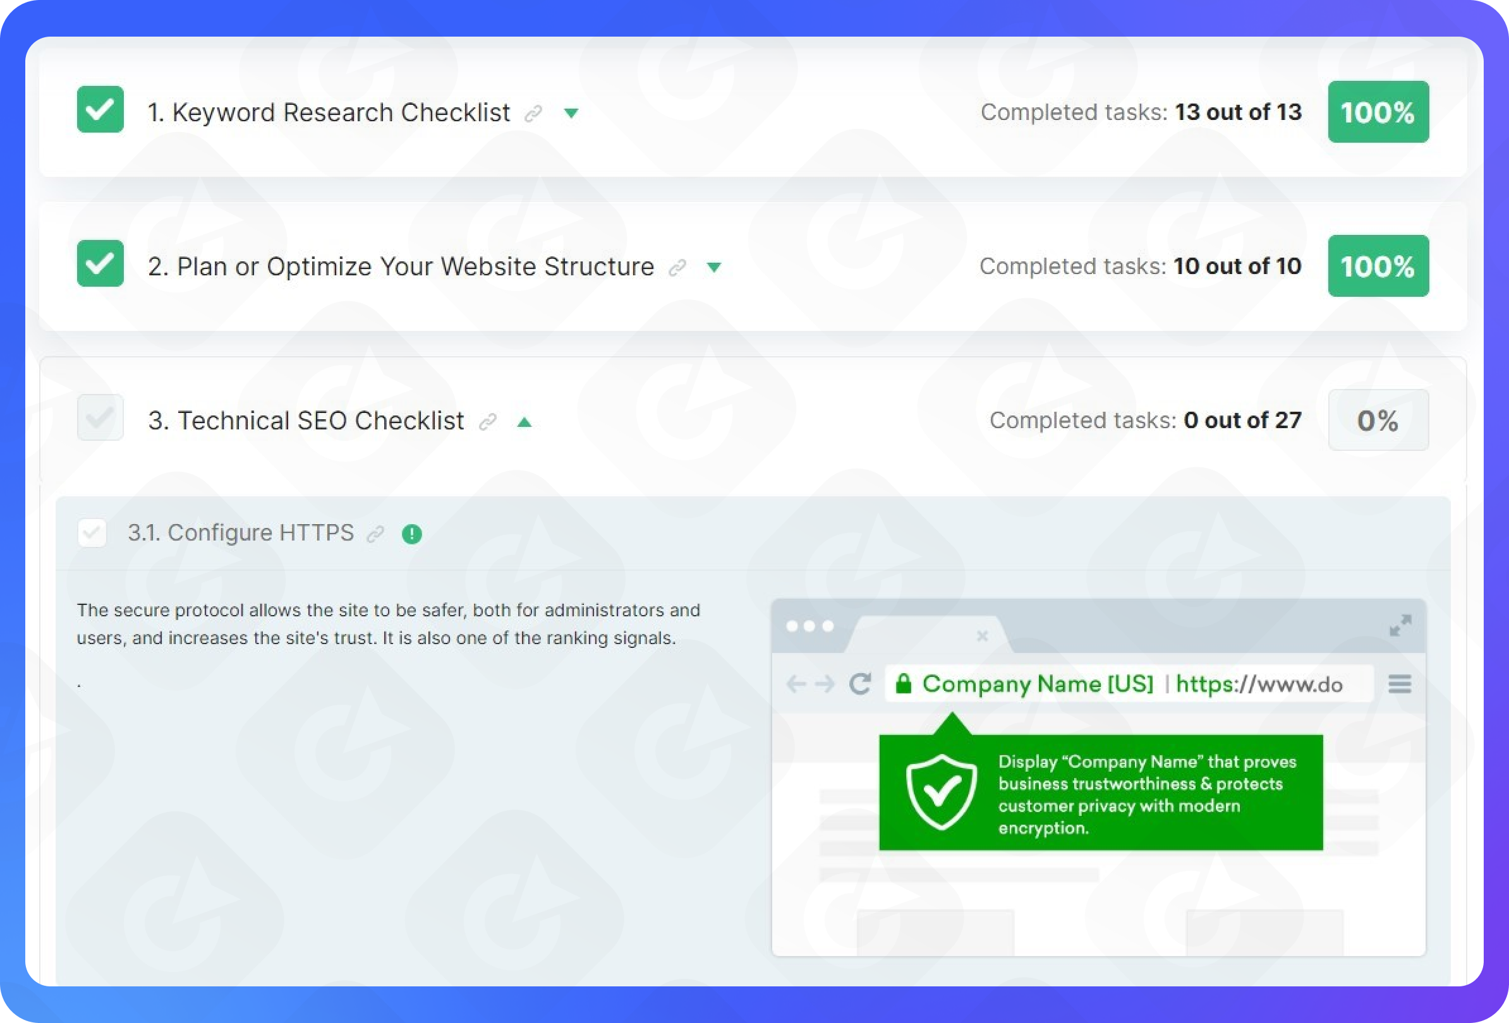Expand Website Structure section dropdown arrow

pyautogui.click(x=714, y=267)
